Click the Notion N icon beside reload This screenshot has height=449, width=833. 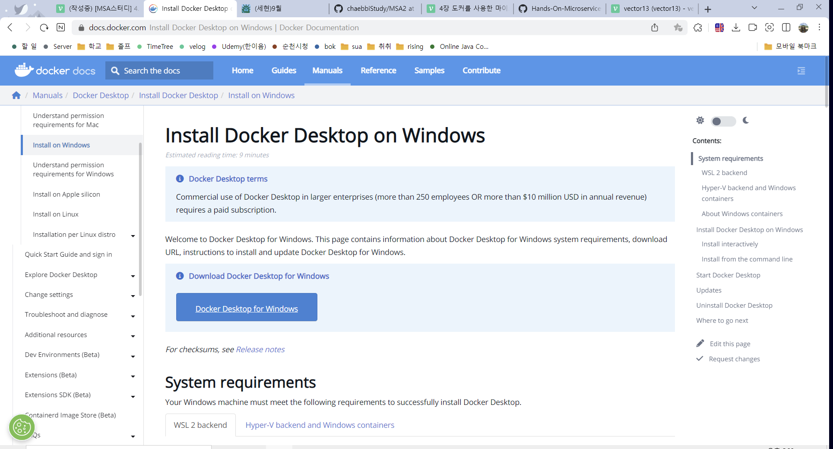61,28
